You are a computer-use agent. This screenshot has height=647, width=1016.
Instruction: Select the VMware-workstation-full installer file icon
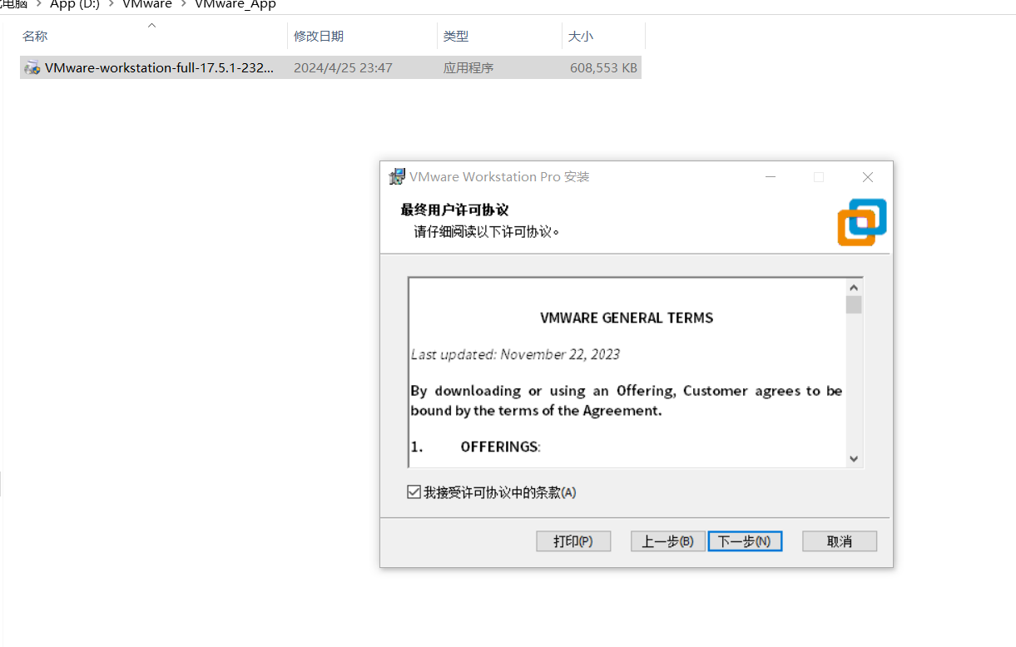pos(32,67)
